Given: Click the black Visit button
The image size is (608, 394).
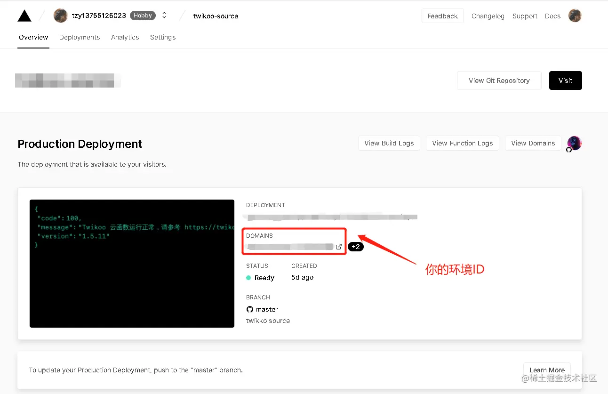Looking at the screenshot, I should 566,80.
